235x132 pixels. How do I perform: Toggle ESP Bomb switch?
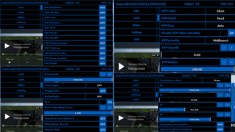pos(103,64)
